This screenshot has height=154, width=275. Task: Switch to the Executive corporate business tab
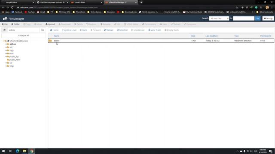click(52, 3)
